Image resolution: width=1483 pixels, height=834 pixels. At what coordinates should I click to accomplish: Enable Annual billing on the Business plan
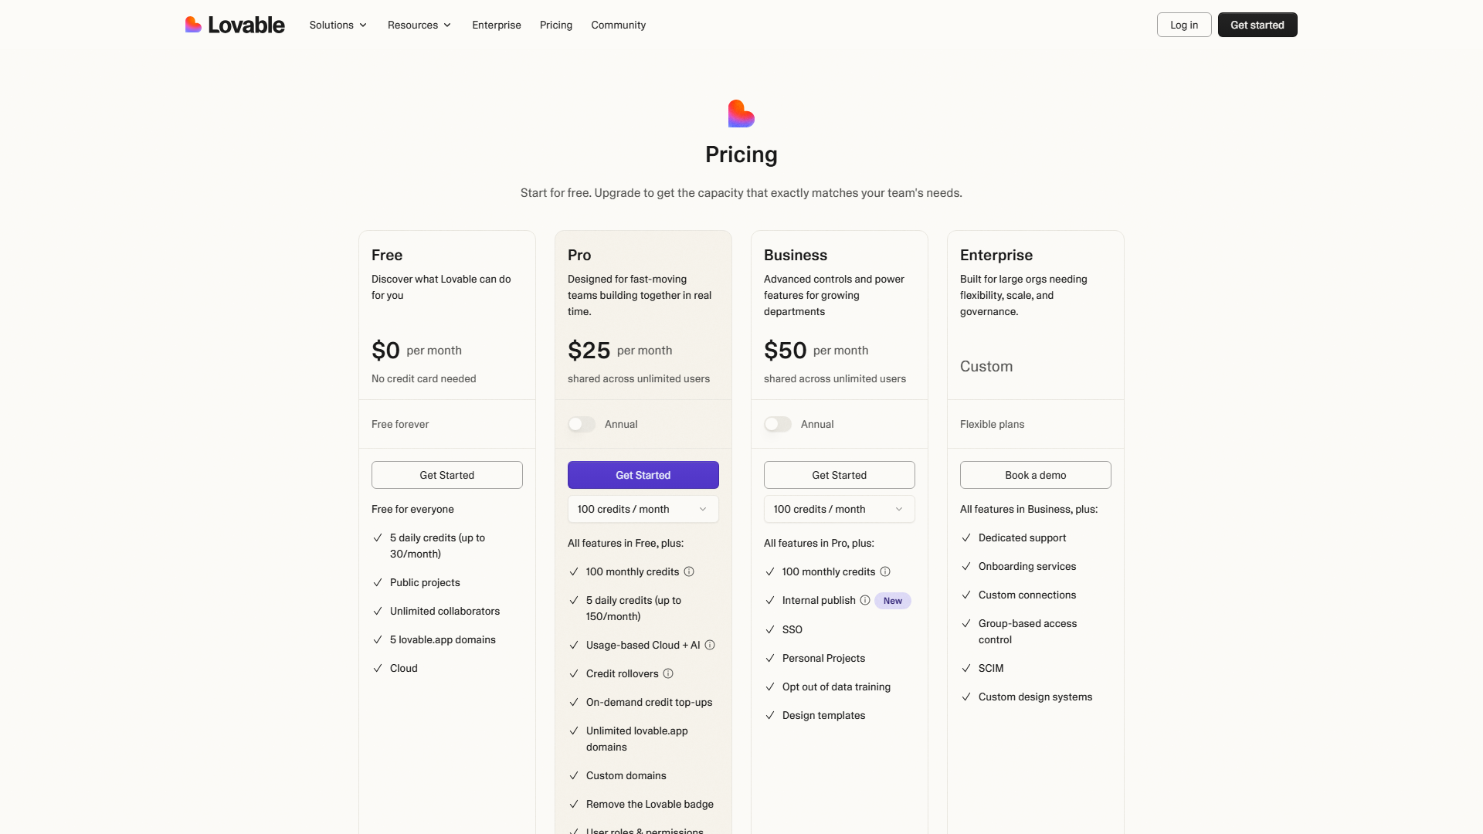[x=778, y=424]
